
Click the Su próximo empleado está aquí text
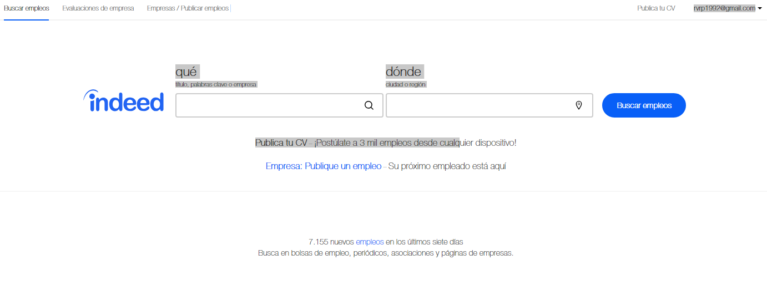pyautogui.click(x=447, y=166)
